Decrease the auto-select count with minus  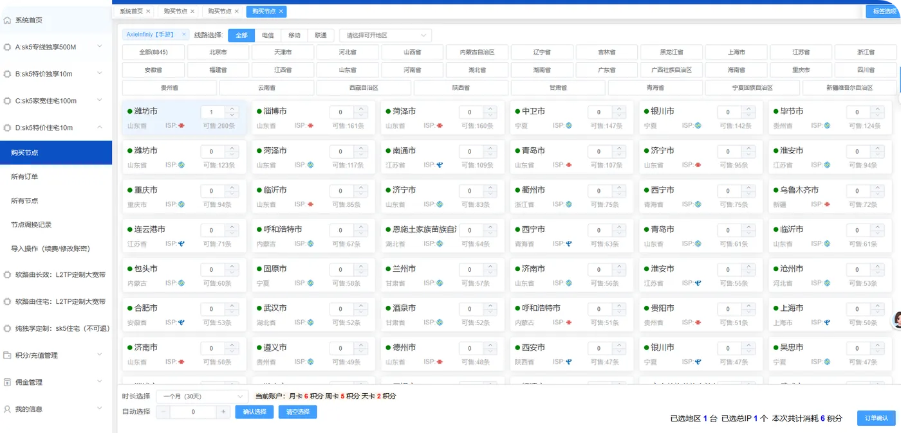[x=163, y=412]
